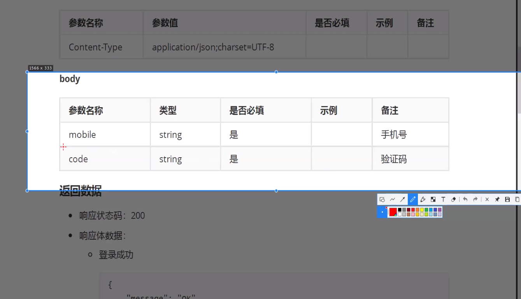The height and width of the screenshot is (299, 521).
Task: Select the arrow annotation tool
Action: 403,199
